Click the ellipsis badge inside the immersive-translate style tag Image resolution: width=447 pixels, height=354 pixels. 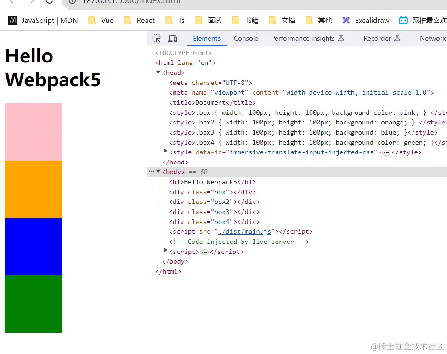point(386,153)
